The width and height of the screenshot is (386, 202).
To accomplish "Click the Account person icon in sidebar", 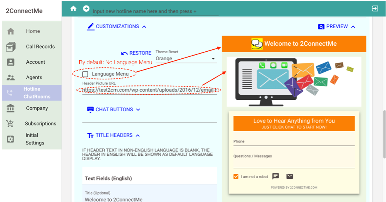I will click(x=11, y=62).
